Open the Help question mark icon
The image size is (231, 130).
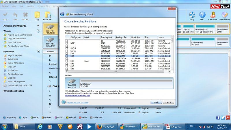202,15
